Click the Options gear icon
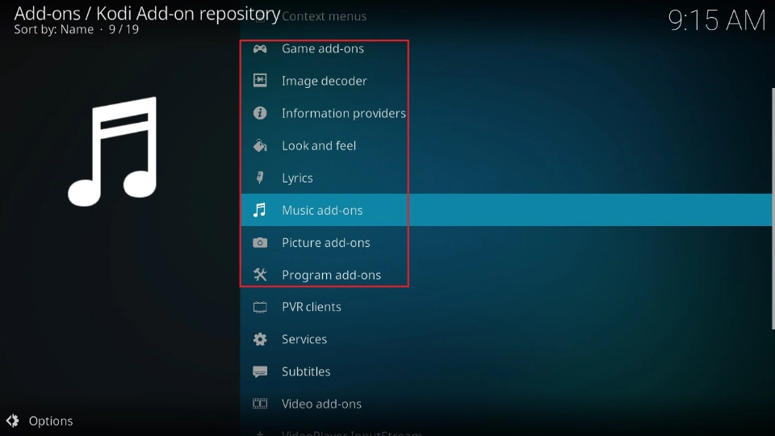Screen dimensions: 775x436 click(x=12, y=421)
